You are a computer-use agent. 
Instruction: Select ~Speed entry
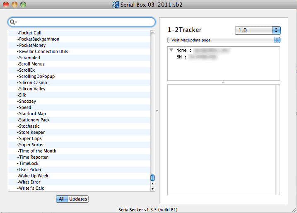point(80,107)
